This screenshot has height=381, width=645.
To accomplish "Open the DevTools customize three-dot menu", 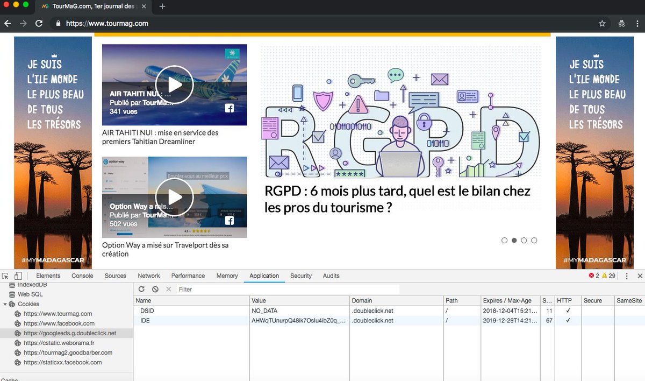I will (x=627, y=276).
